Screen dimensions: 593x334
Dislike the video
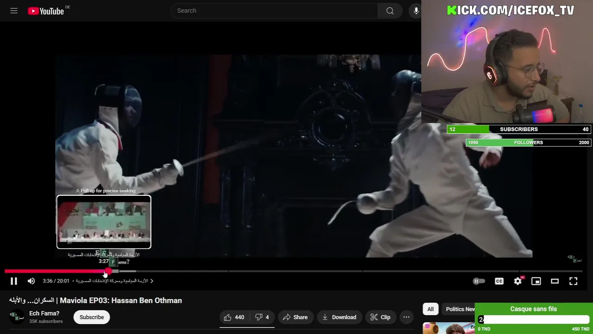(x=262, y=317)
